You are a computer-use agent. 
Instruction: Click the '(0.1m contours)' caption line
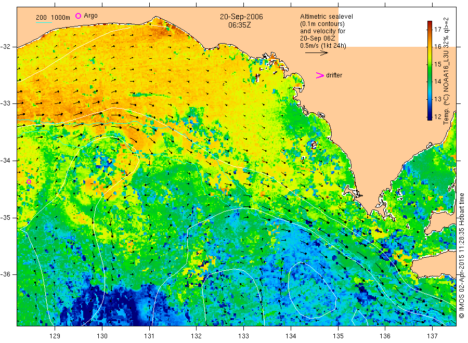pos(322,24)
